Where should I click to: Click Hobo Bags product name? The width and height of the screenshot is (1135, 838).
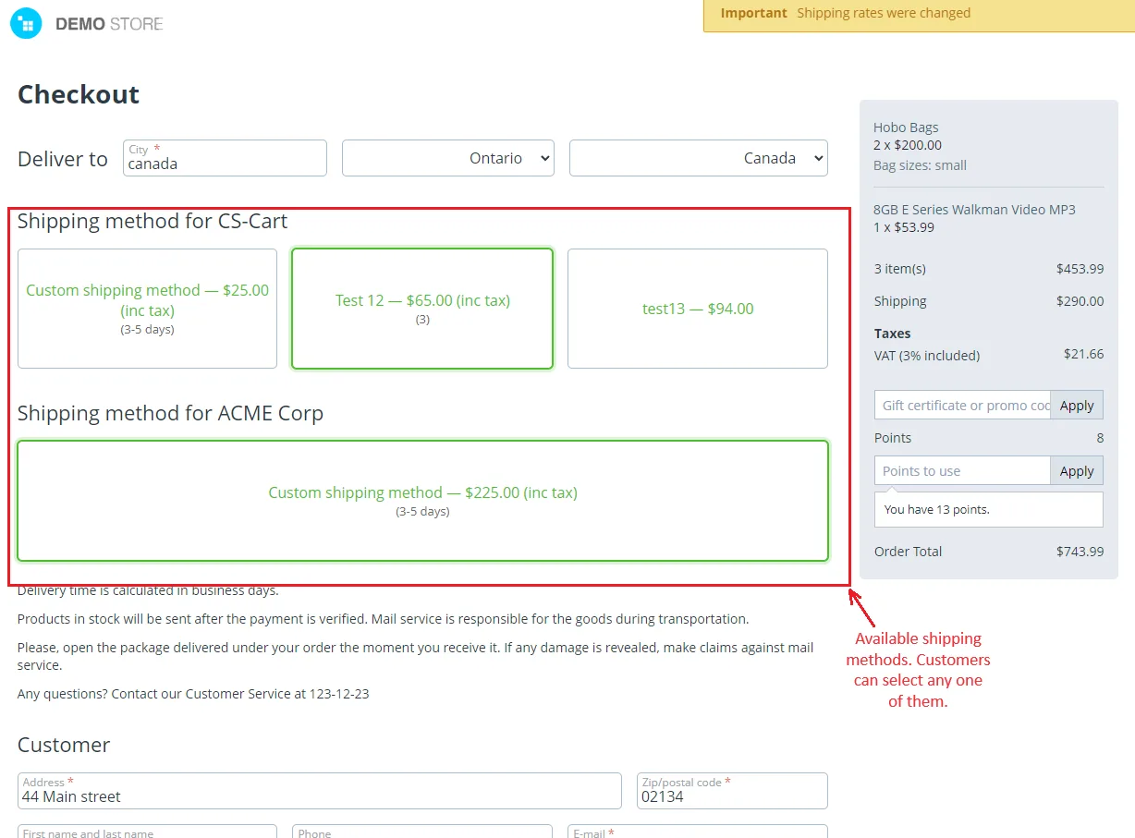coord(906,128)
